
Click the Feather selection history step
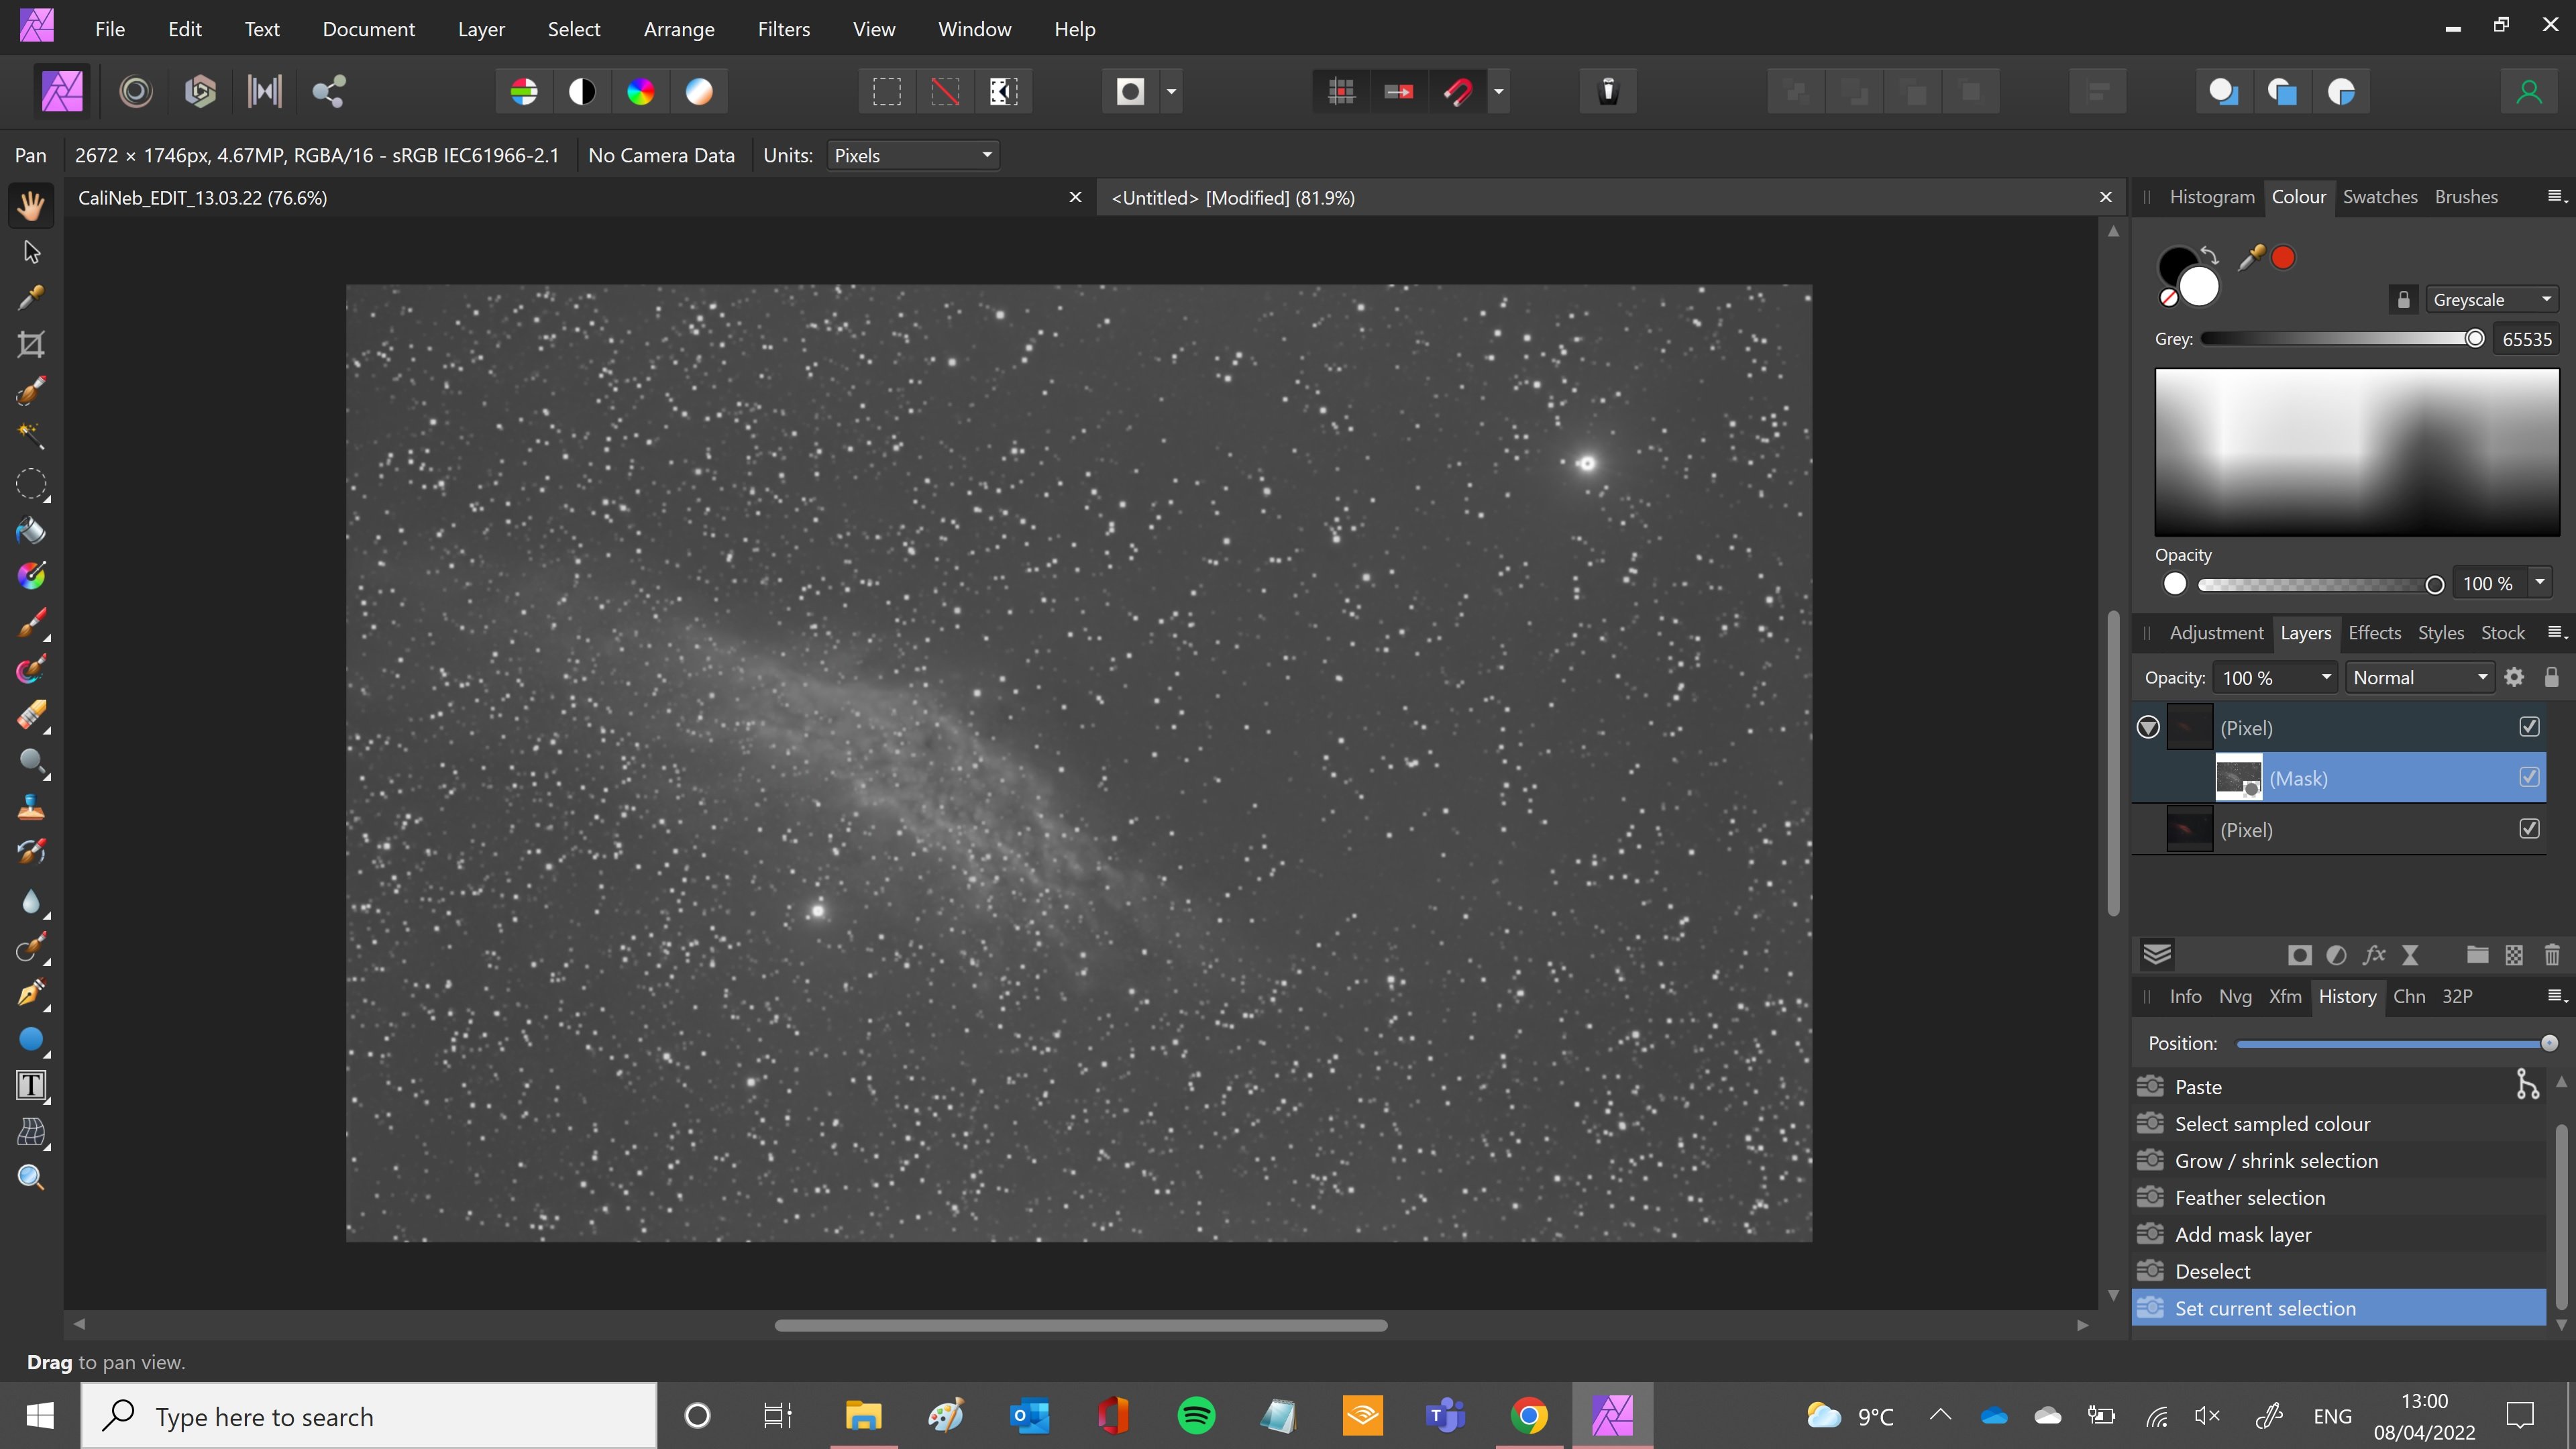tap(2249, 1197)
